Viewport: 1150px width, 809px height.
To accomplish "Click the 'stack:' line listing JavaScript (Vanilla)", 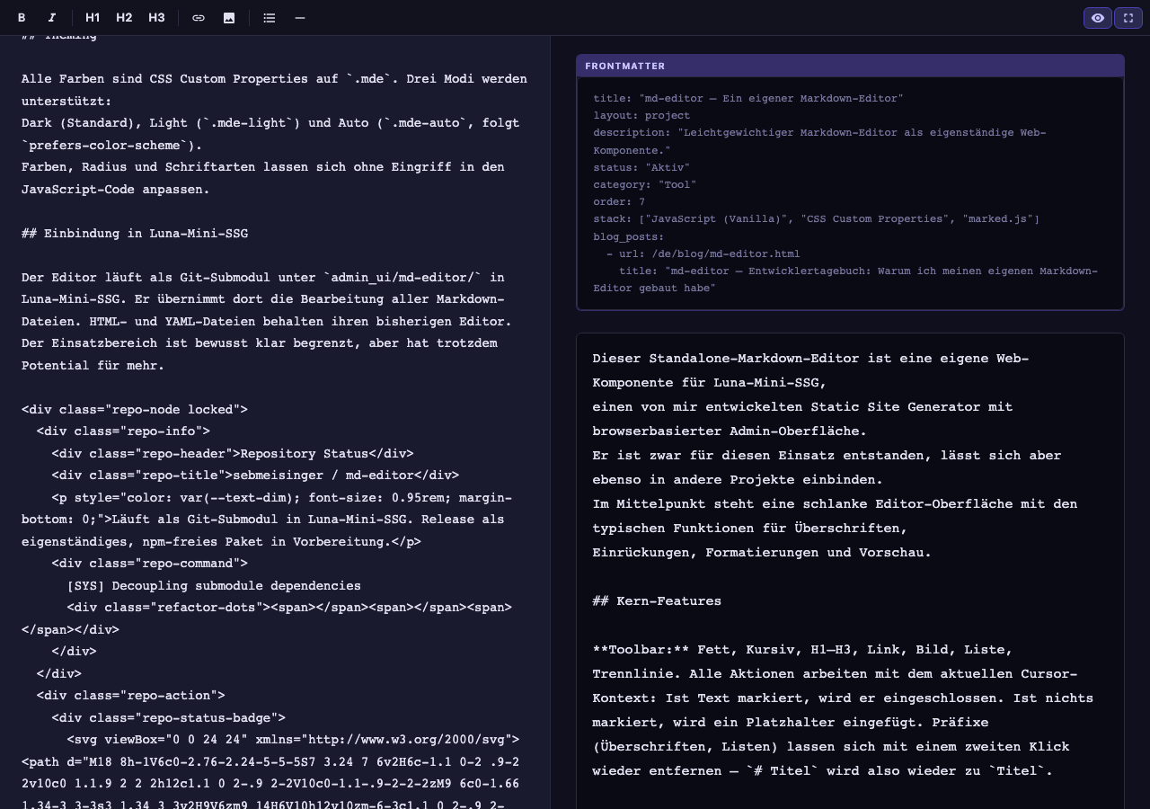I will pos(817,218).
